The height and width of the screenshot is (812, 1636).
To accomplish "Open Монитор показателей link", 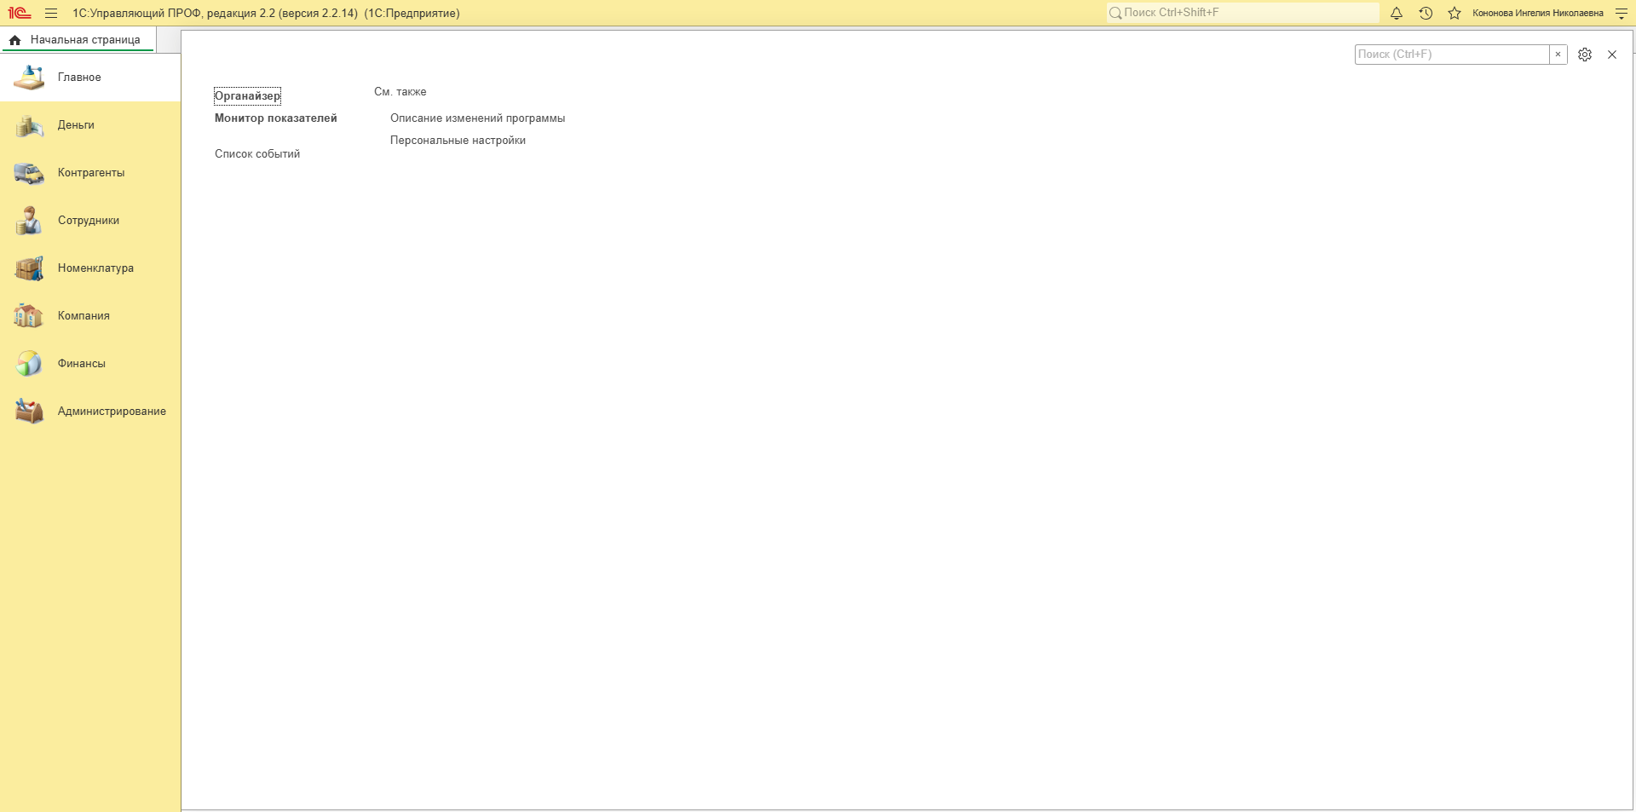I will coord(276,118).
